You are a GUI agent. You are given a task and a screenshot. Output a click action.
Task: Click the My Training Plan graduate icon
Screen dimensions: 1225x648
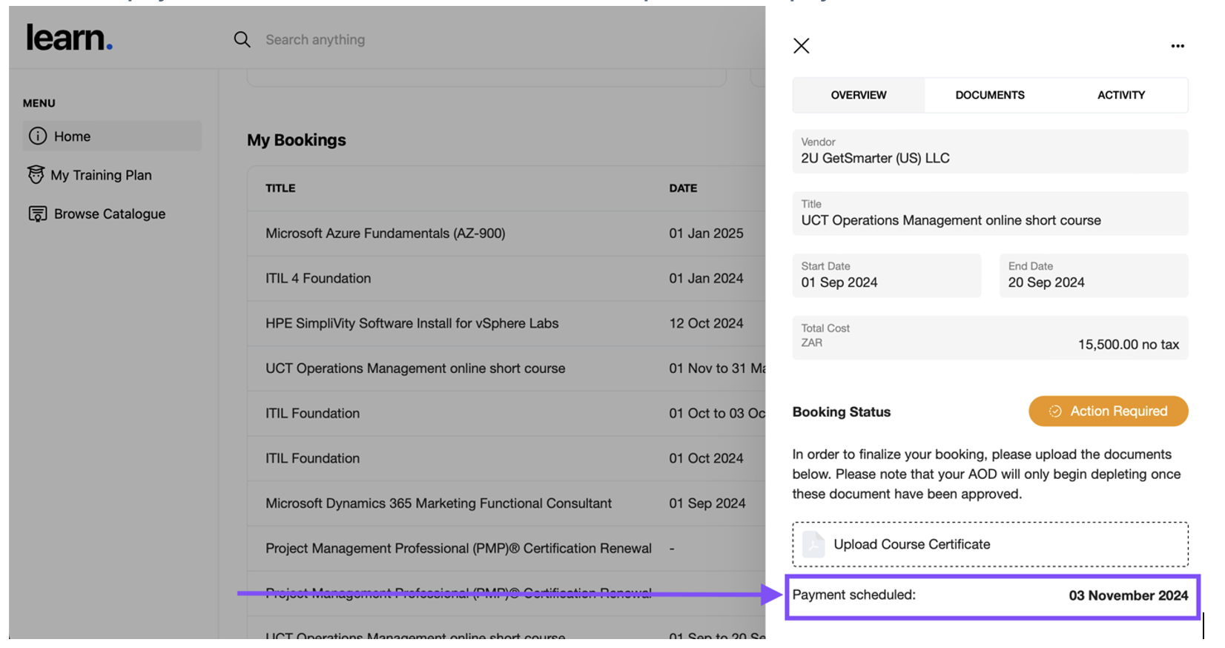(x=36, y=175)
